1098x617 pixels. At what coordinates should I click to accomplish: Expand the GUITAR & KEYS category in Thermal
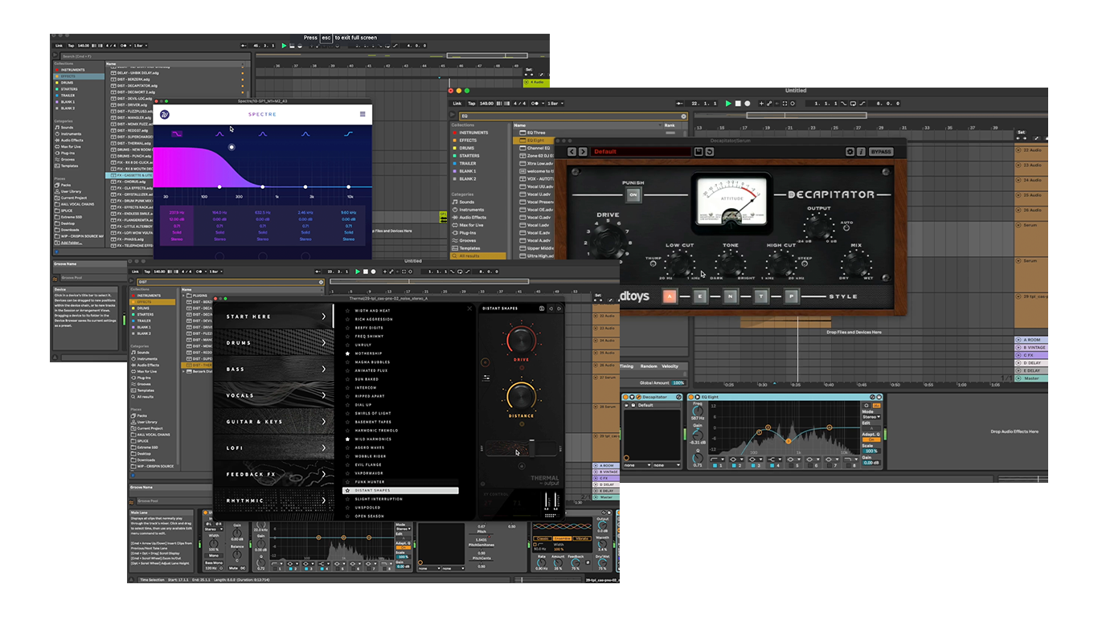(x=273, y=422)
